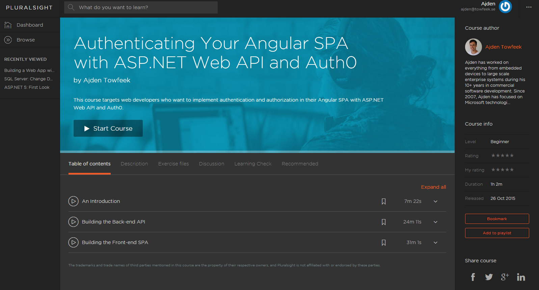Click the Add to playlist button
539x290 pixels.
pyautogui.click(x=497, y=233)
